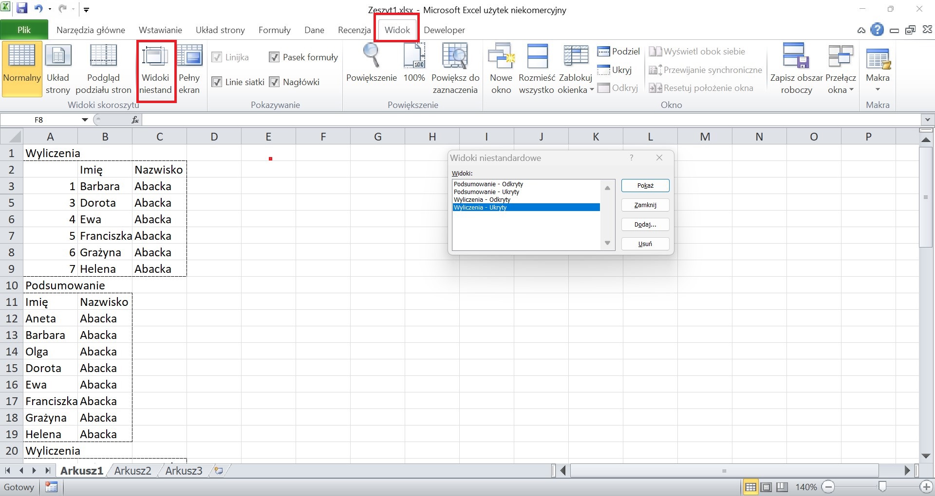This screenshot has height=496, width=935.
Task: Insert new worksheet tab icon
Action: point(219,471)
